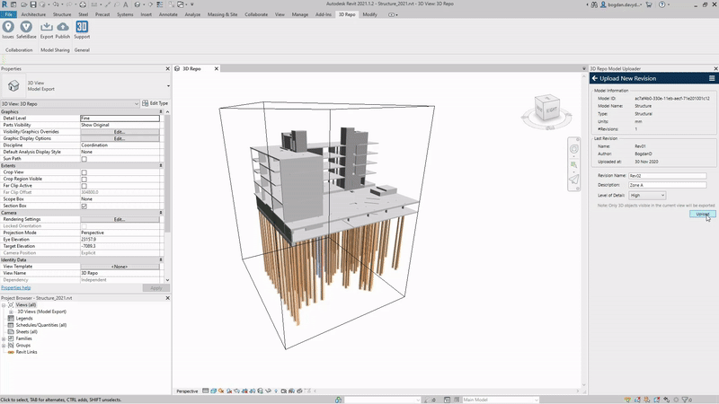719x404 pixels.
Task: Expand the Families tree node
Action: pyautogui.click(x=4, y=339)
